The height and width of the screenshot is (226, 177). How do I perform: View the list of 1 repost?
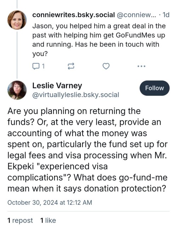point(20,220)
